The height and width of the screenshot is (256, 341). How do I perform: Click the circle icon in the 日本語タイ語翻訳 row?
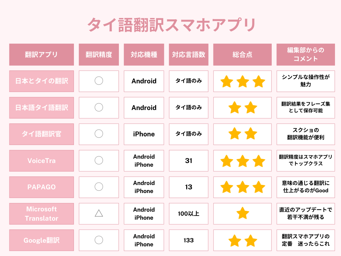(x=99, y=107)
